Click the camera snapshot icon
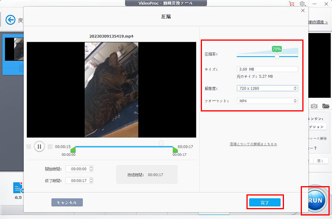Viewport: 332px width, 219px height. 314,106
